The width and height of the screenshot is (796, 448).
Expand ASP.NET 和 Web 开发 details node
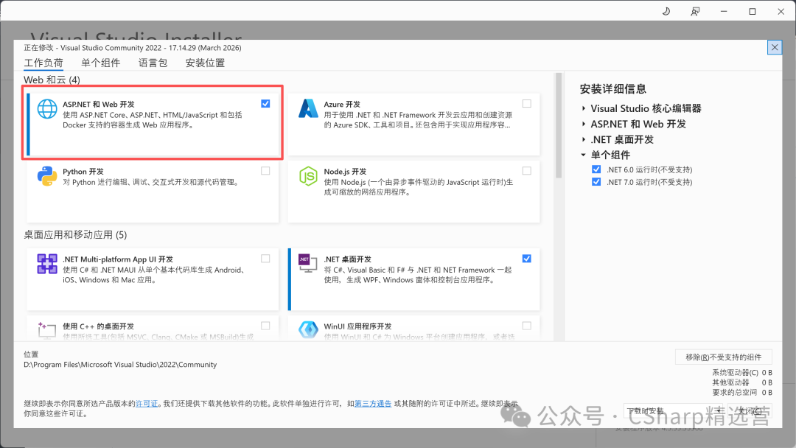584,124
